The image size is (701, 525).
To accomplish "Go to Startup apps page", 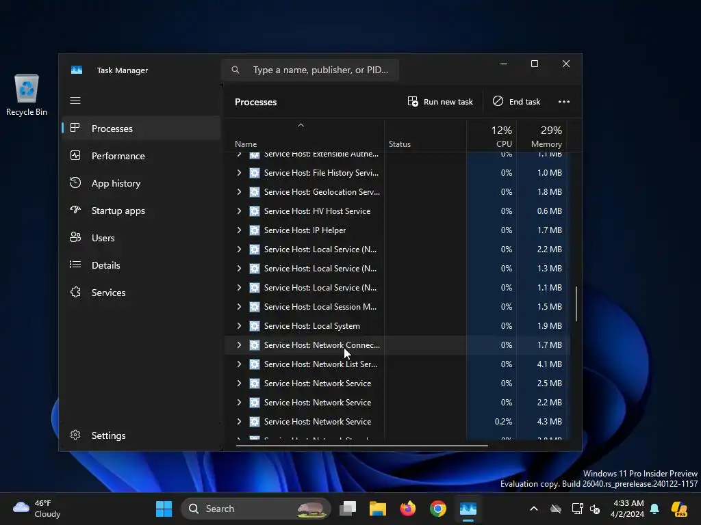I will (141, 211).
